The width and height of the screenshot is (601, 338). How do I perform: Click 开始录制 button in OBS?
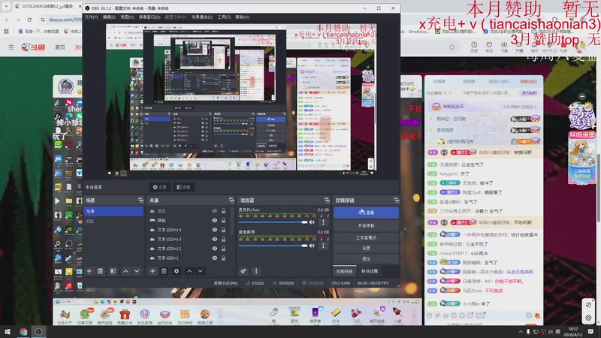point(366,225)
